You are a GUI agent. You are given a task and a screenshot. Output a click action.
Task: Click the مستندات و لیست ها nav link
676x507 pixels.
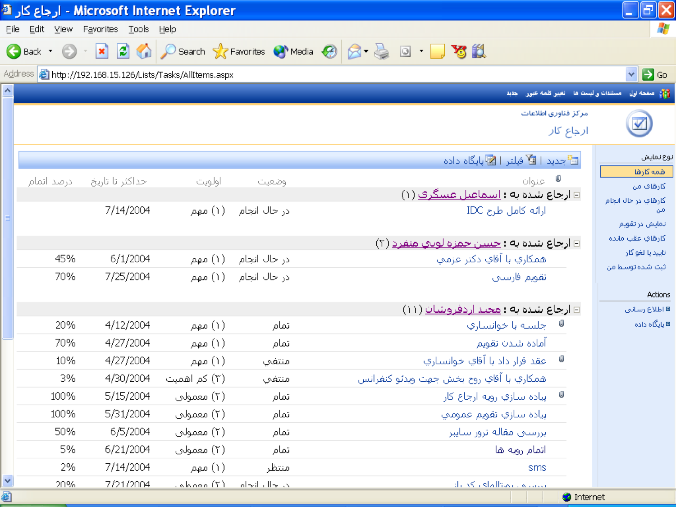tap(597, 93)
